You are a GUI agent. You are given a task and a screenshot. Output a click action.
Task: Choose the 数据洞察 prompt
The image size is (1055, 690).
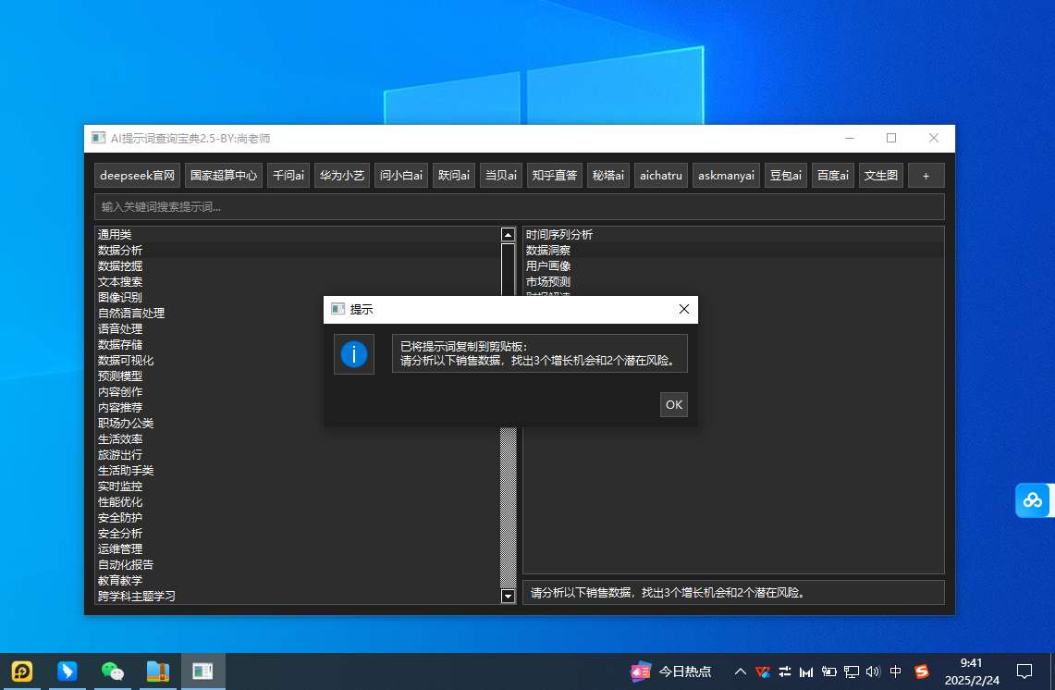coord(733,251)
